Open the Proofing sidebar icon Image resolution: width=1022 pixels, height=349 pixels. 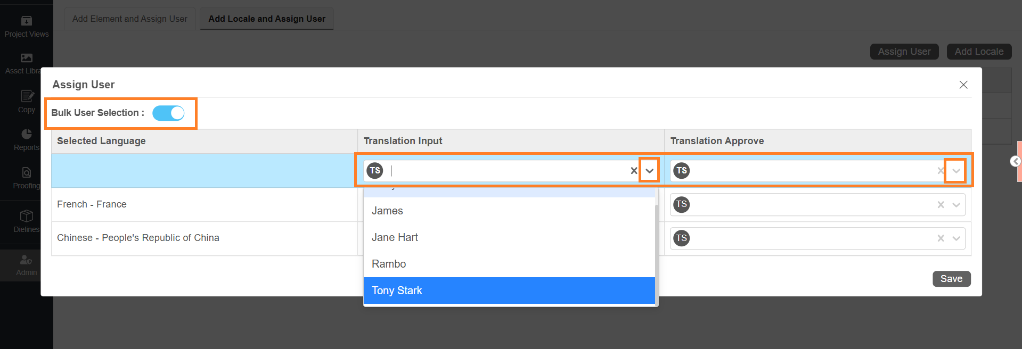click(x=27, y=173)
